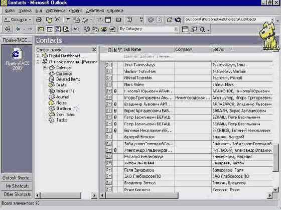
Task: Open the Вид menu
Action: pyautogui.click(x=39, y=11)
